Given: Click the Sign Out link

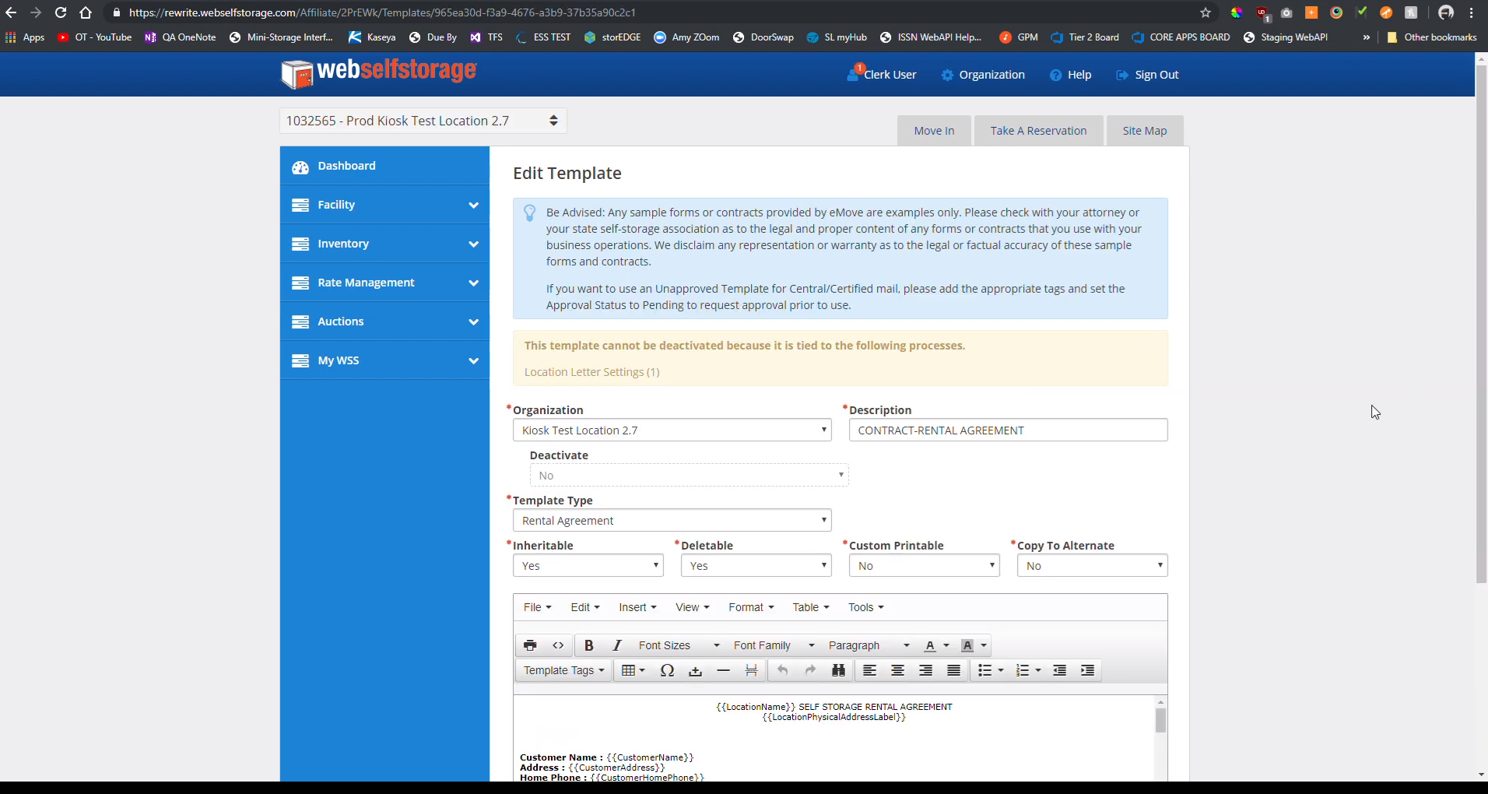Looking at the screenshot, I should (x=1156, y=75).
